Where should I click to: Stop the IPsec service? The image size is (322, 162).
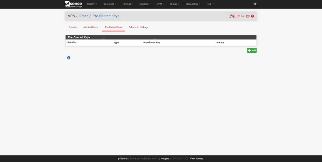point(234,16)
